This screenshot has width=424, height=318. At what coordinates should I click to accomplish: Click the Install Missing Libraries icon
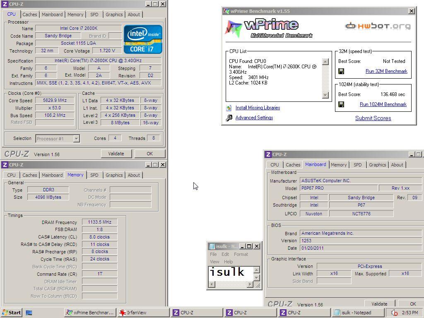pos(229,108)
